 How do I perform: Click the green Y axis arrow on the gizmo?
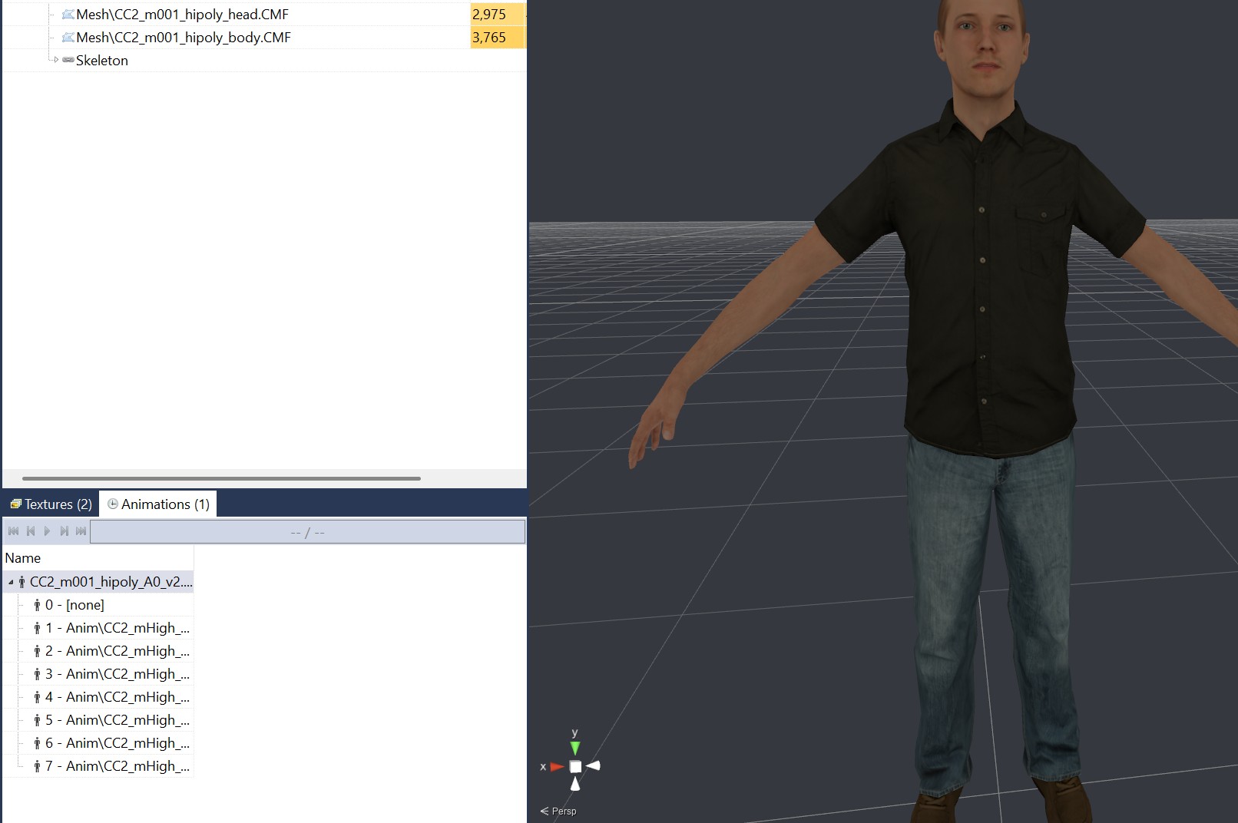[x=574, y=748]
